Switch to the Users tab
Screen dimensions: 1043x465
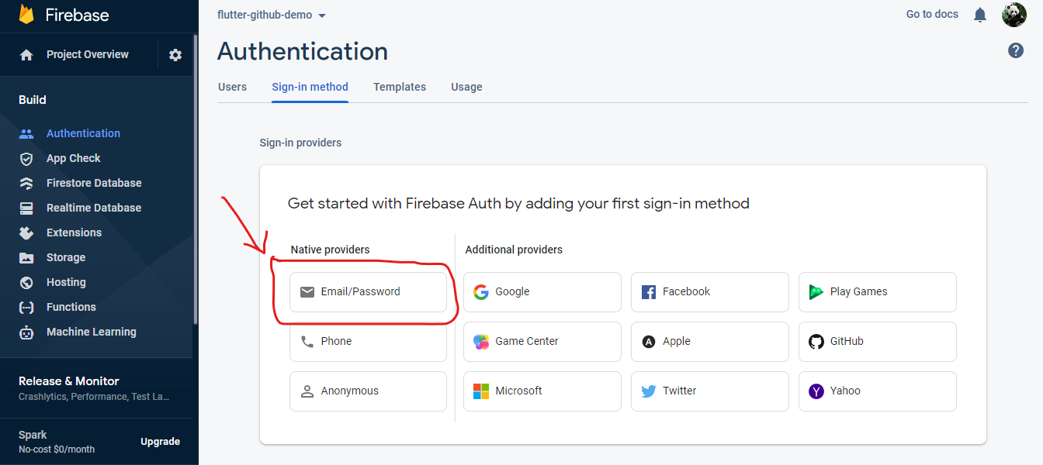(232, 87)
